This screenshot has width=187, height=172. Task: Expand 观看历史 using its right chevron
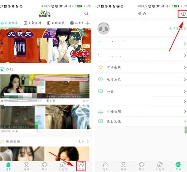pos(185,79)
